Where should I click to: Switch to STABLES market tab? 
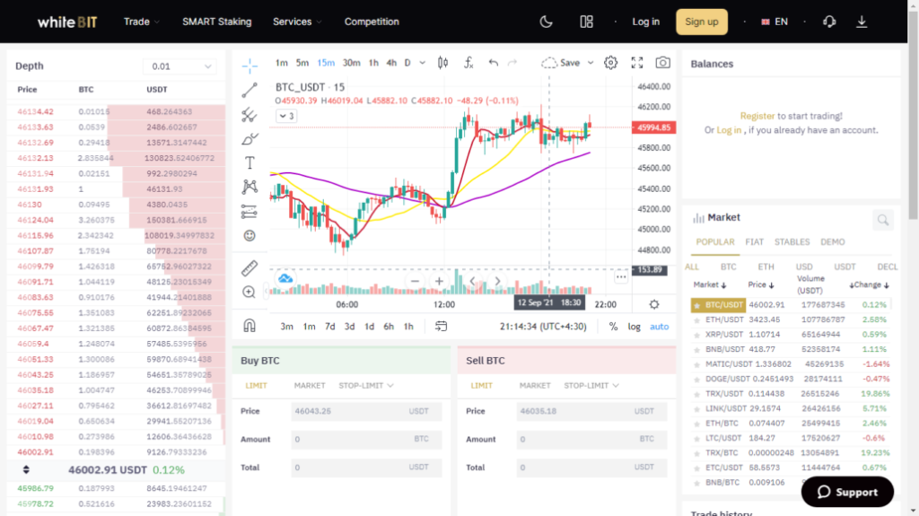[x=792, y=242]
